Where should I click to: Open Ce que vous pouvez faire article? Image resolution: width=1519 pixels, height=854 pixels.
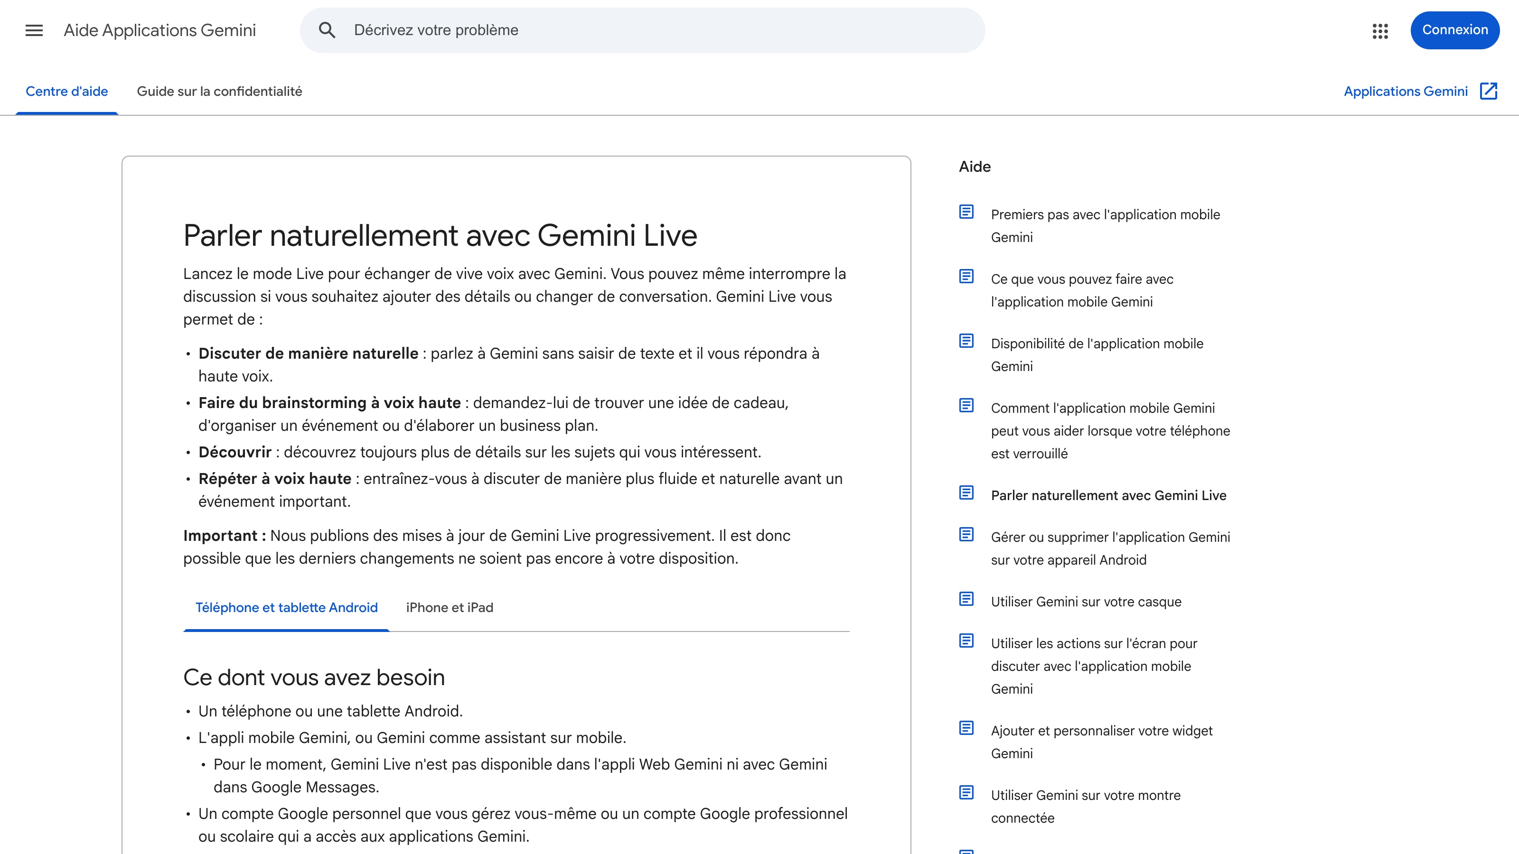[1081, 290]
